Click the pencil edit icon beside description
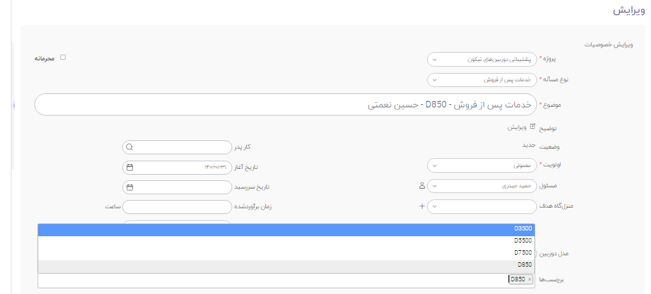This screenshot has height=294, width=651. pos(533,127)
